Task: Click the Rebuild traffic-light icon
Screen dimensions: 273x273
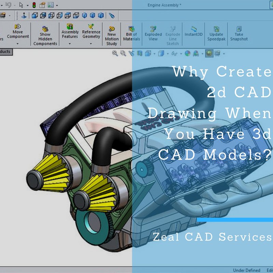Action: click(34, 5)
